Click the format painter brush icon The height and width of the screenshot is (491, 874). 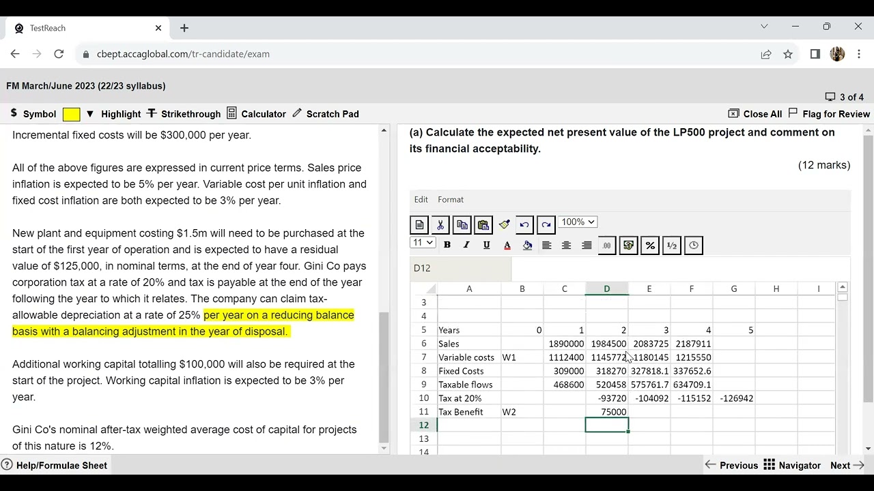505,224
